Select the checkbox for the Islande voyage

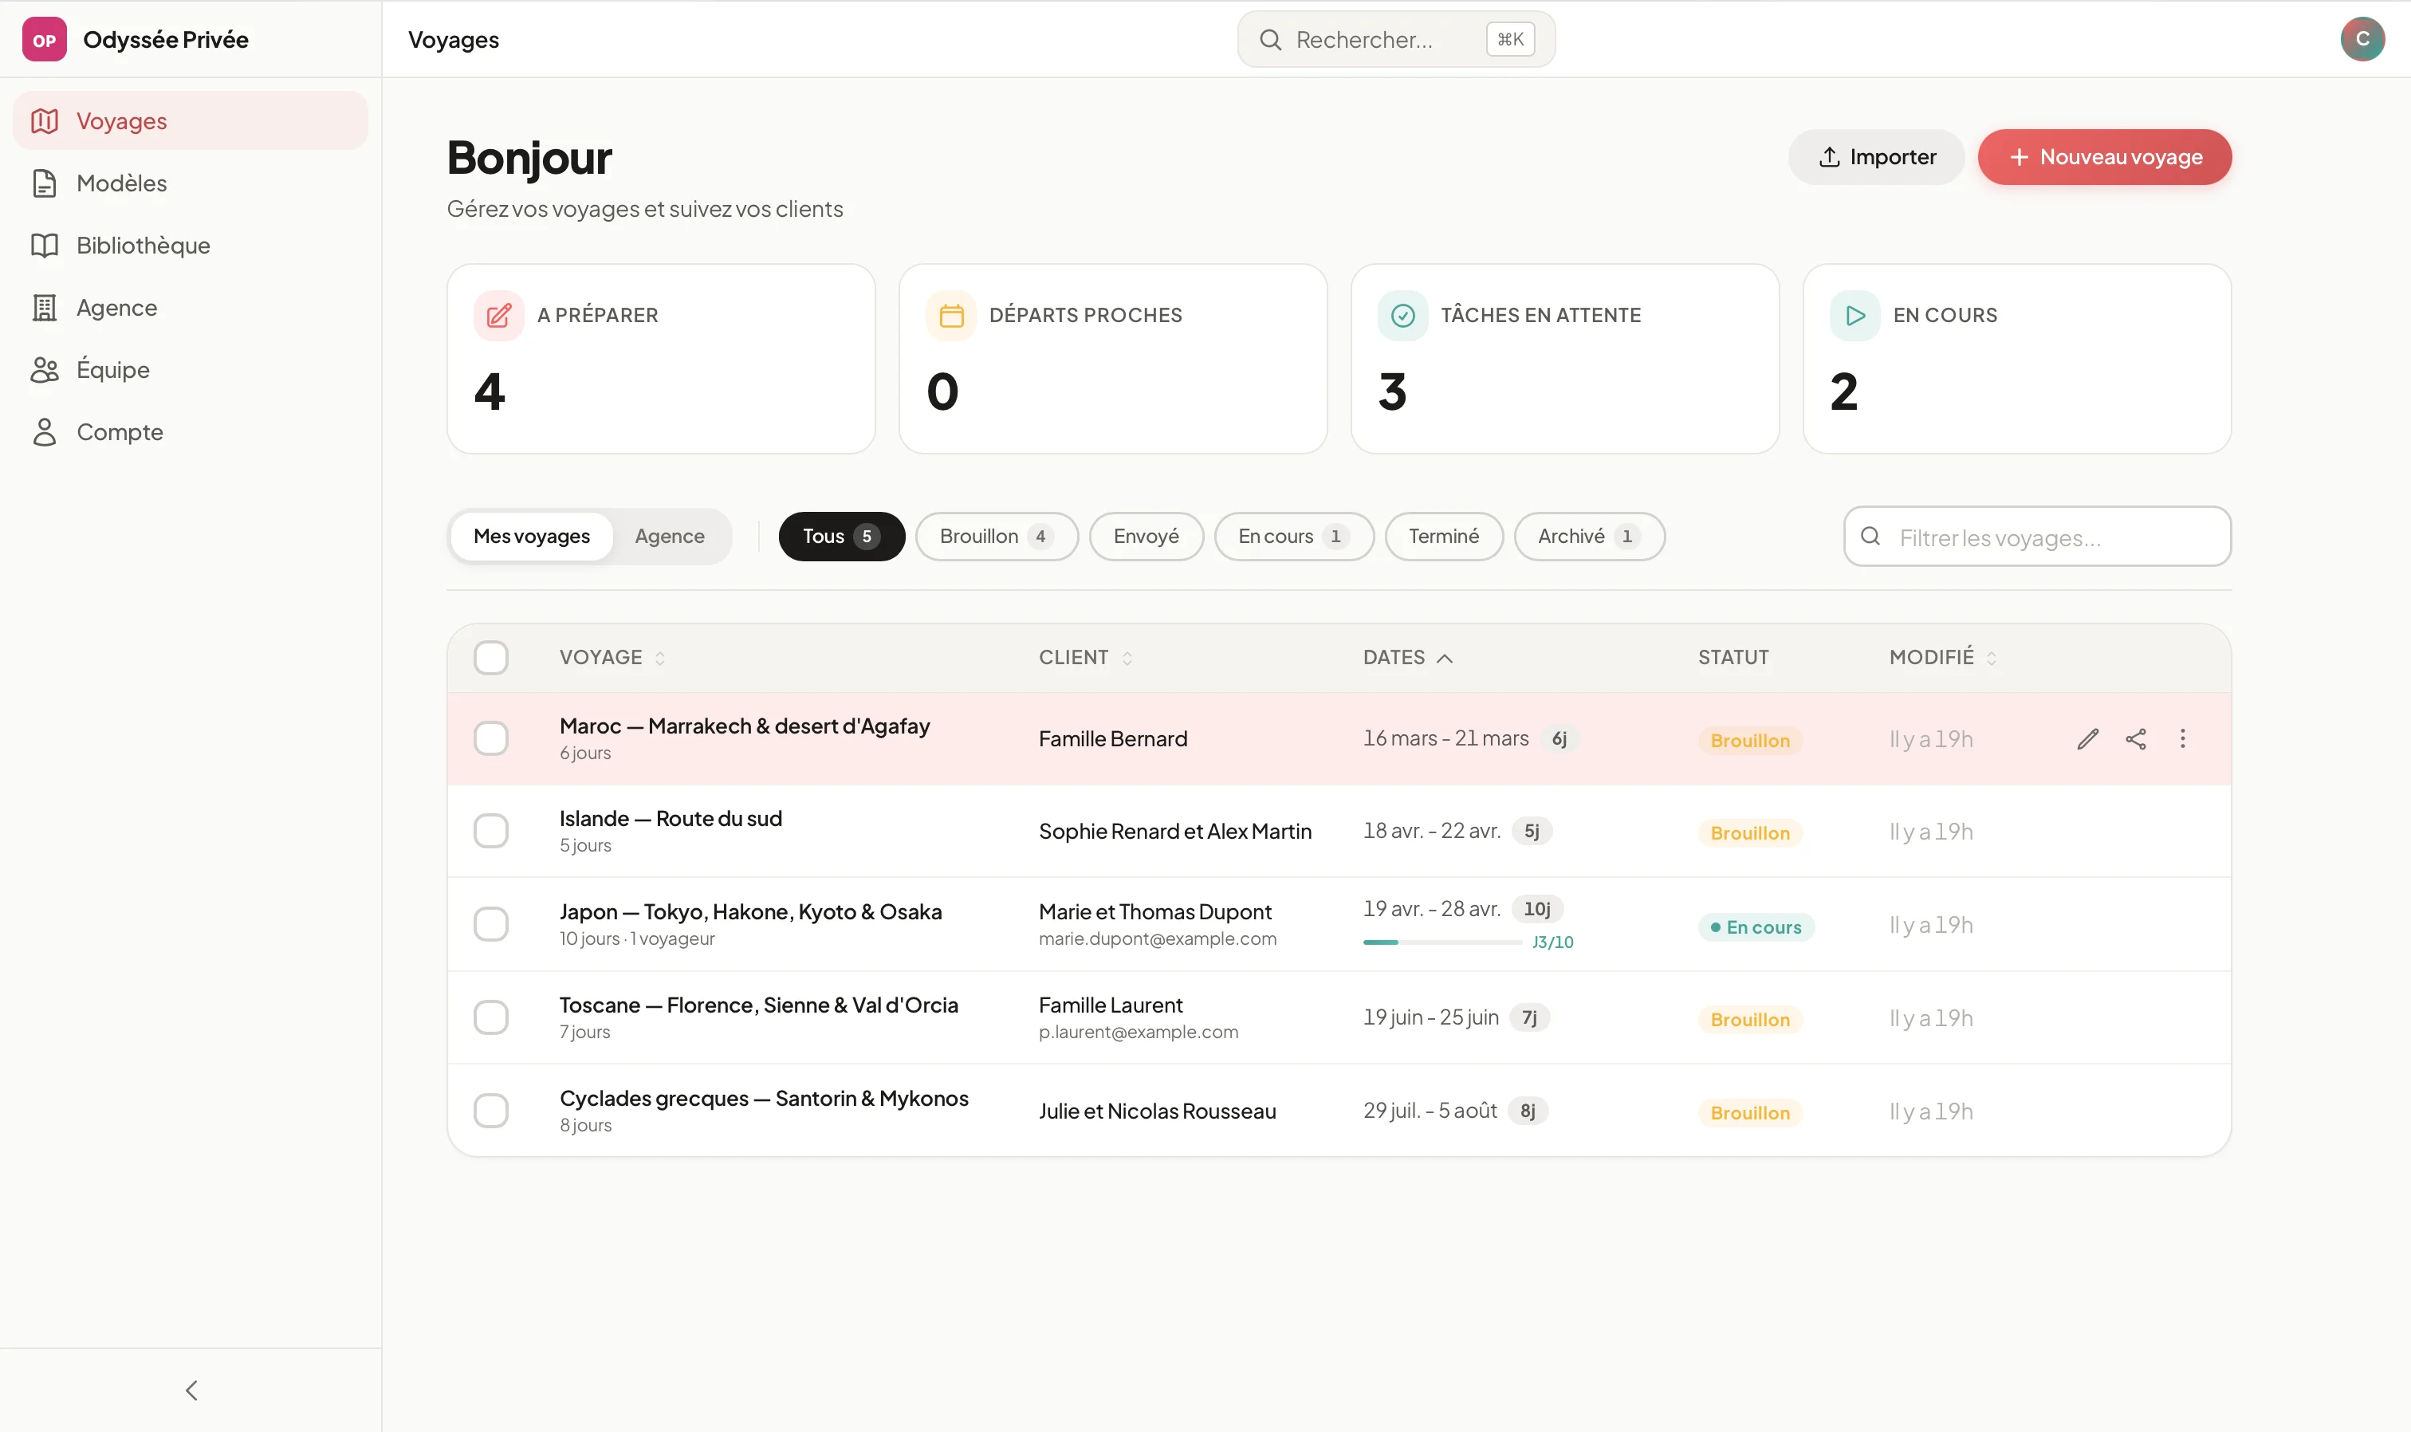pyautogui.click(x=492, y=830)
